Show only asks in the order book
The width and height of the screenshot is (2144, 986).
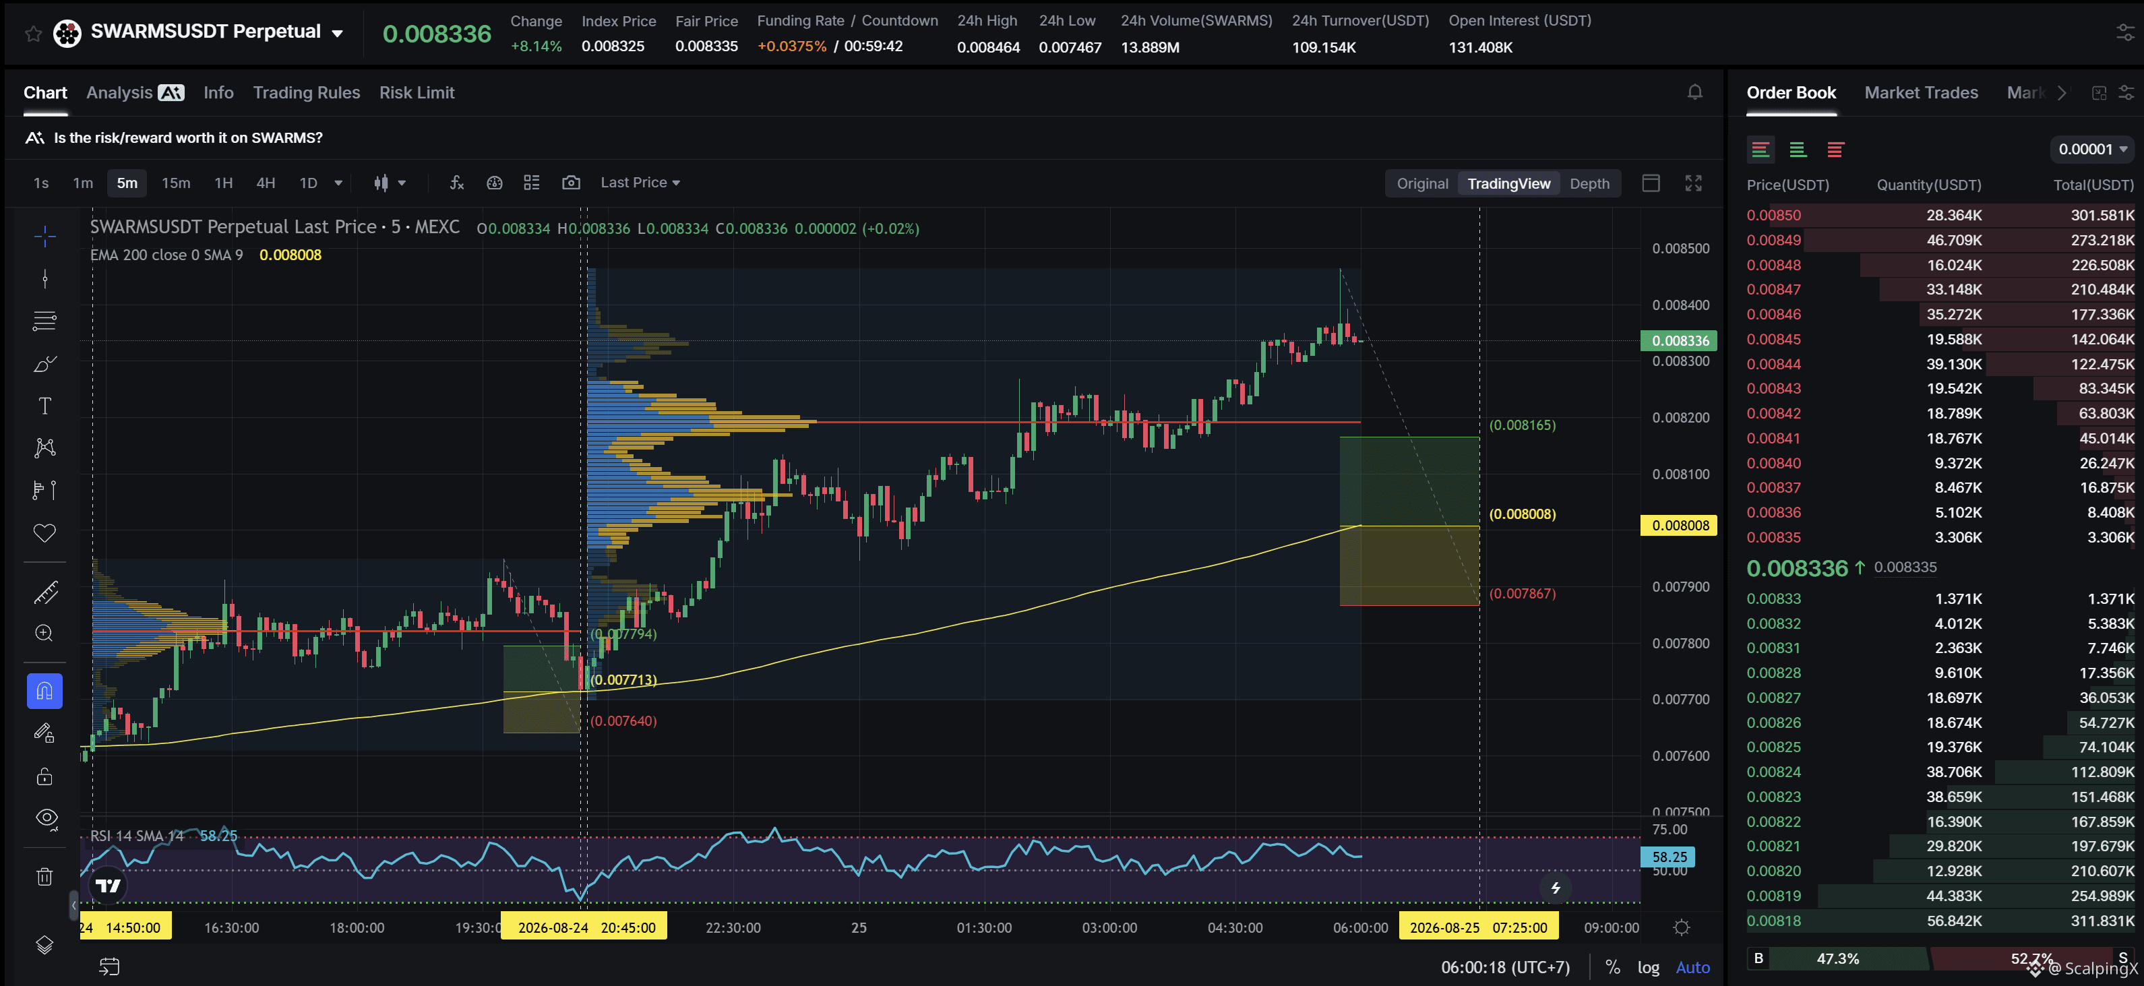point(1835,150)
